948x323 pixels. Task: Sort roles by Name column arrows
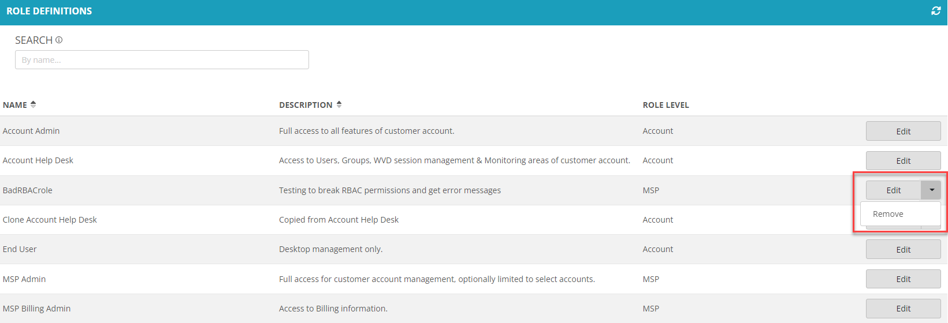34,104
